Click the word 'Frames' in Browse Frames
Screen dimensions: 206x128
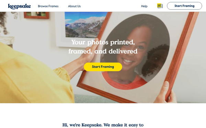53,6
